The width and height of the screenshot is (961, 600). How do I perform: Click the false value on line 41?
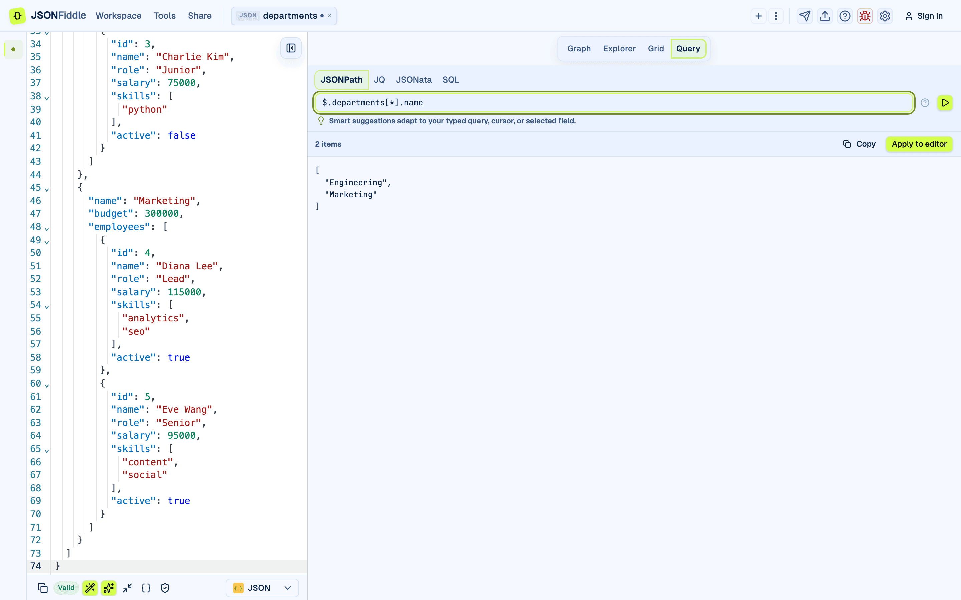click(182, 135)
